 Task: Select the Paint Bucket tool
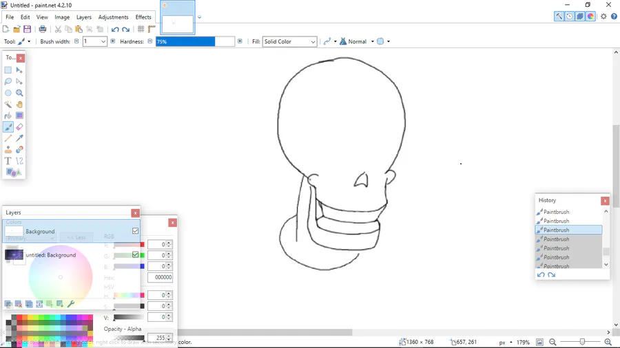[x=8, y=116]
